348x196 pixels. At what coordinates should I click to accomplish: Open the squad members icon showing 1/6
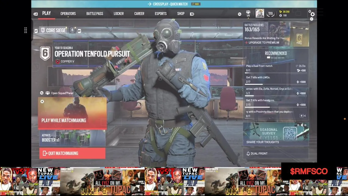pos(248,13)
